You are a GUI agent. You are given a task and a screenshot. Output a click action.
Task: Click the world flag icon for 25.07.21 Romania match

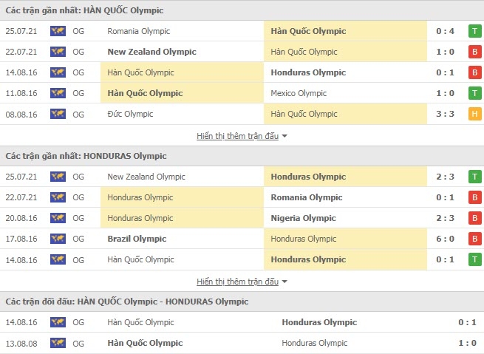coord(58,31)
